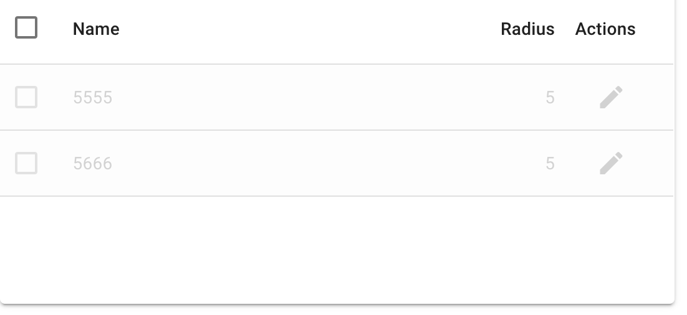Viewport: 687px width, 315px height.
Task: Toggle selection of all listed rows
Action: tap(26, 27)
